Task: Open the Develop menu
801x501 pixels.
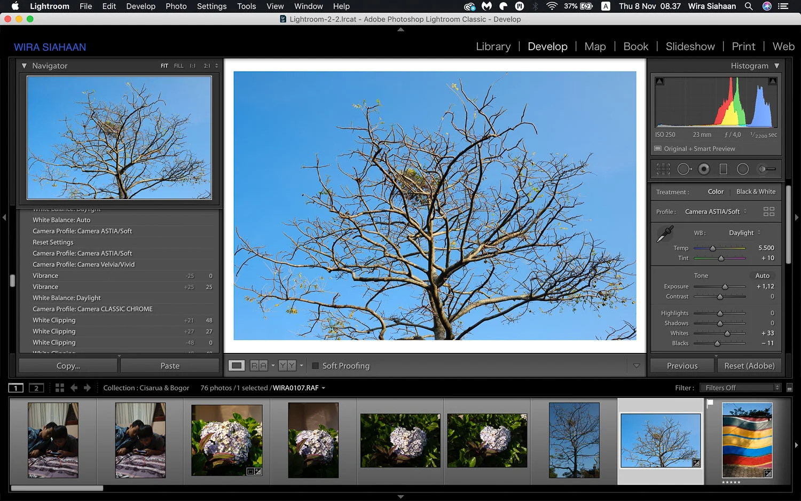Action: tap(140, 6)
